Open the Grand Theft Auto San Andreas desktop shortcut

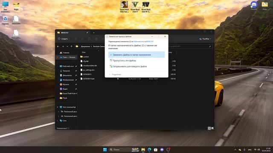[124, 7]
